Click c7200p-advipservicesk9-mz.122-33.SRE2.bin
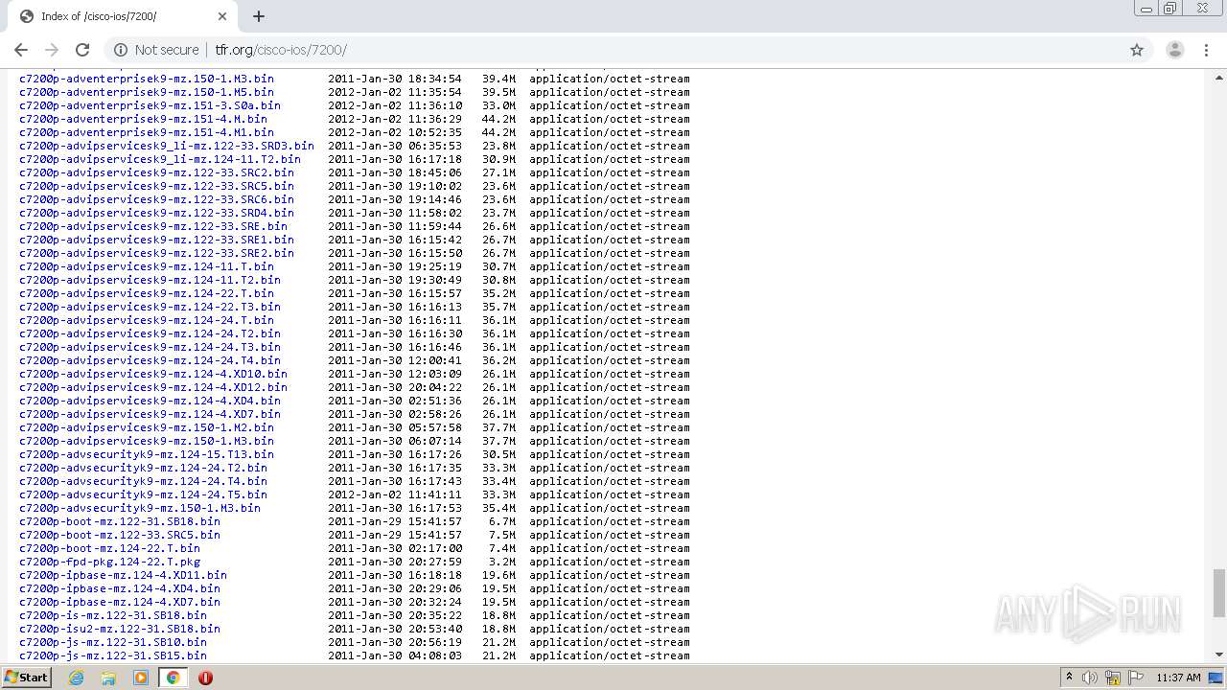The width and height of the screenshot is (1227, 690). pos(156,253)
